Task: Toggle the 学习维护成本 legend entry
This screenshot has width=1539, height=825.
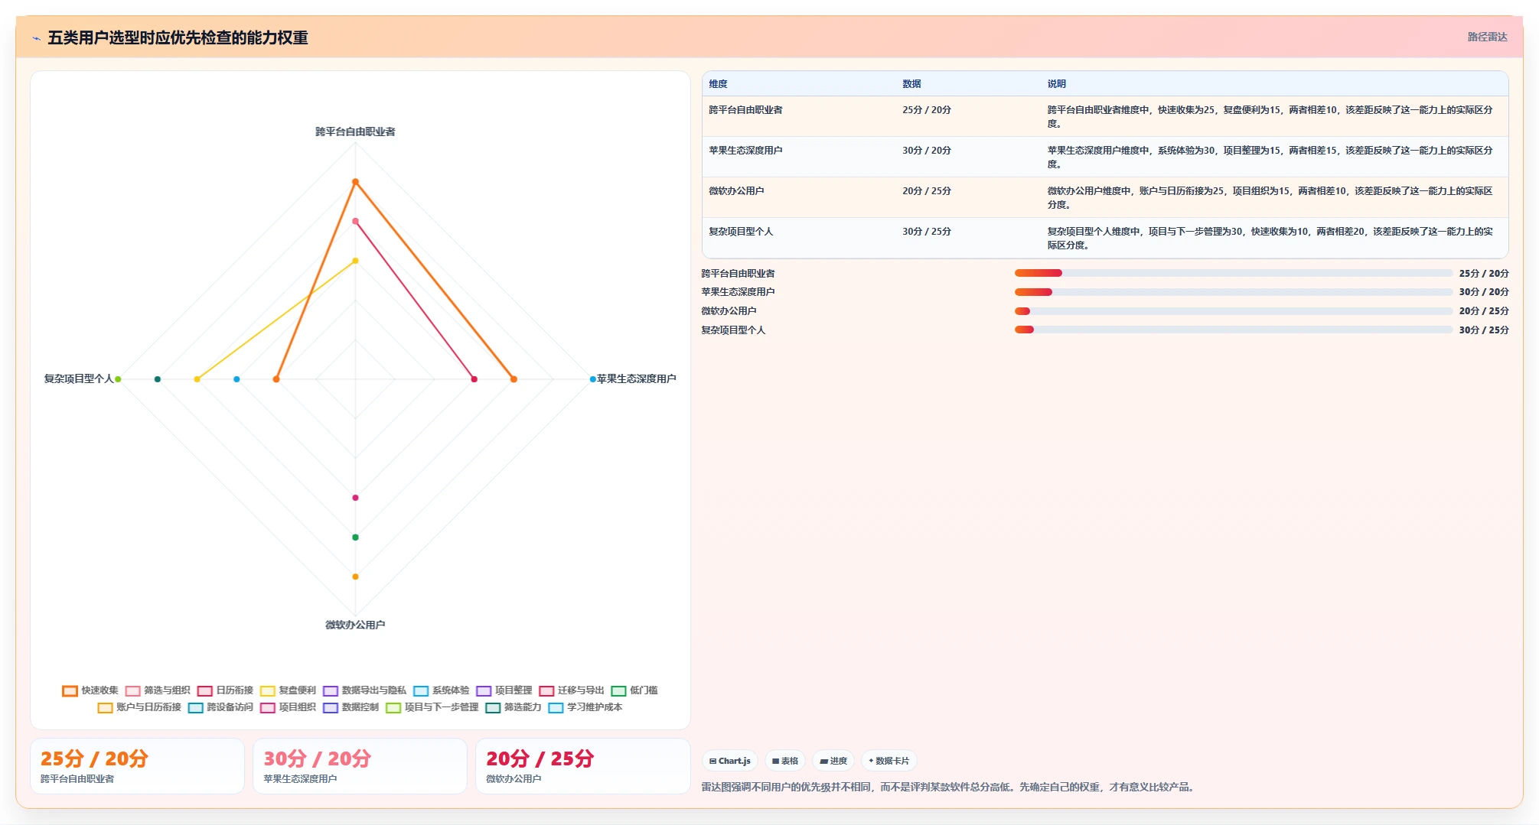Action: [x=585, y=707]
